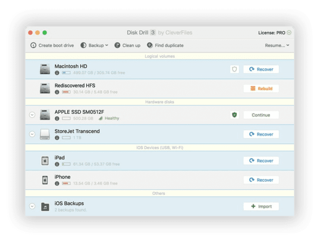Select the Rediscovered HFS name text
This screenshot has height=242, width=319.
click(75, 85)
